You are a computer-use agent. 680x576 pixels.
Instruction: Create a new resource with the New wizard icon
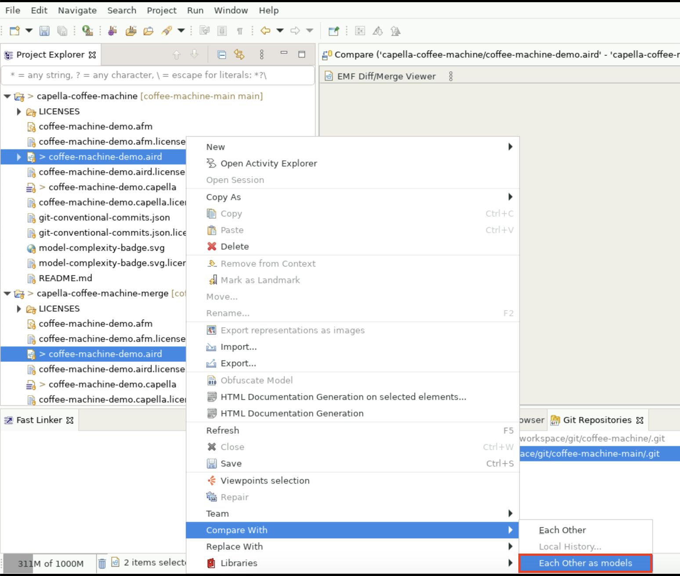coord(14,31)
